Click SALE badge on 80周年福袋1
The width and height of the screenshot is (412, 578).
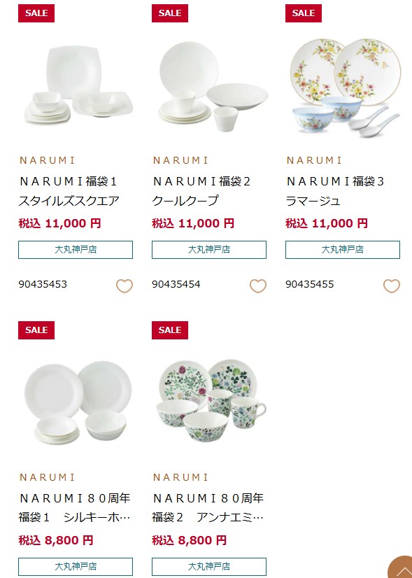[36, 330]
